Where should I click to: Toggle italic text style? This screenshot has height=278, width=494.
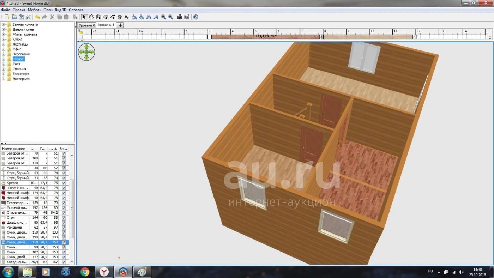(x=156, y=17)
